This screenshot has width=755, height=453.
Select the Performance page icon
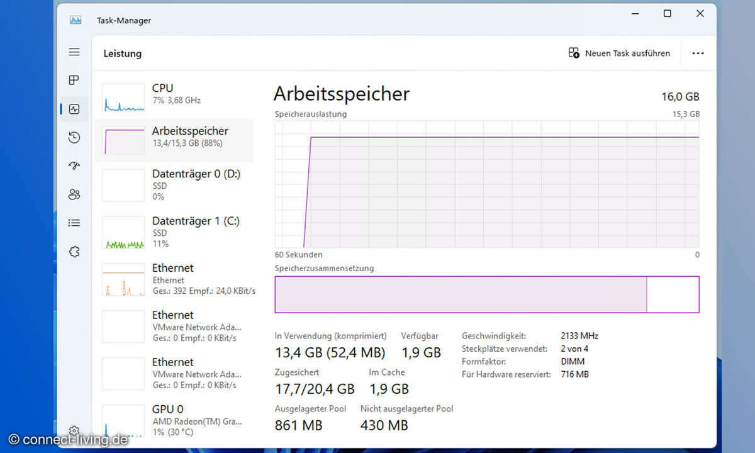click(x=74, y=109)
